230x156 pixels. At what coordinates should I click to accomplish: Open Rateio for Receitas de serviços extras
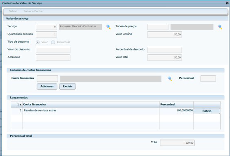[x=207, y=111]
